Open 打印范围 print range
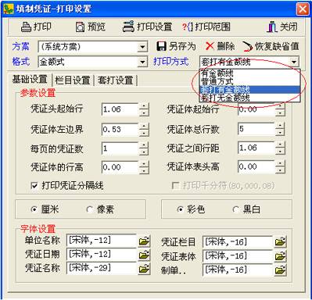Image resolution: width=312 pixels, height=300 pixels. coord(206,27)
